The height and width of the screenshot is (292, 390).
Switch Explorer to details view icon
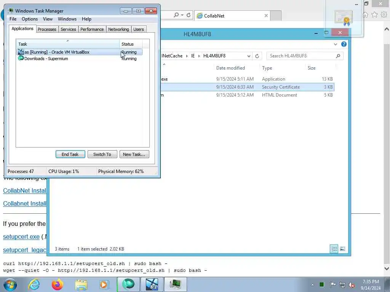point(334,249)
